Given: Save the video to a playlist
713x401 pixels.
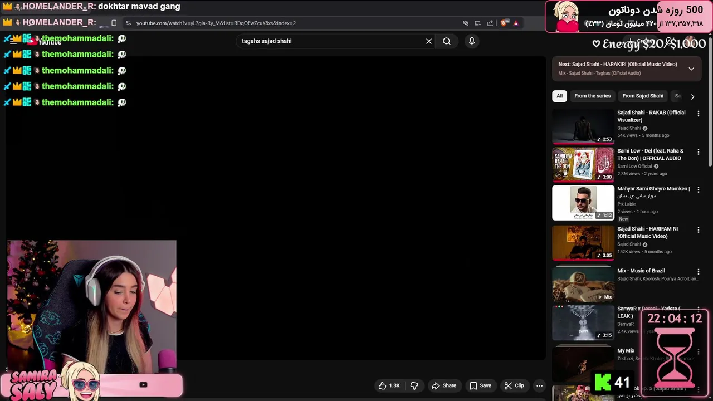Looking at the screenshot, I should click(480, 385).
